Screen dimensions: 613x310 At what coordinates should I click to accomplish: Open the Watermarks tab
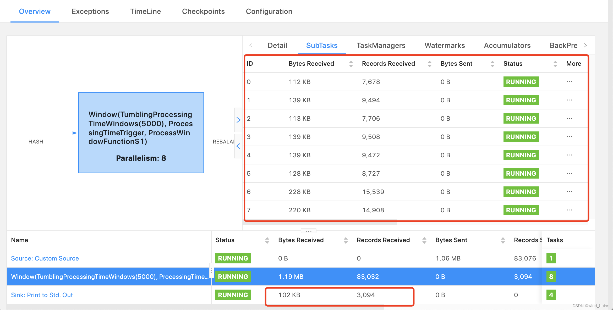coord(445,46)
